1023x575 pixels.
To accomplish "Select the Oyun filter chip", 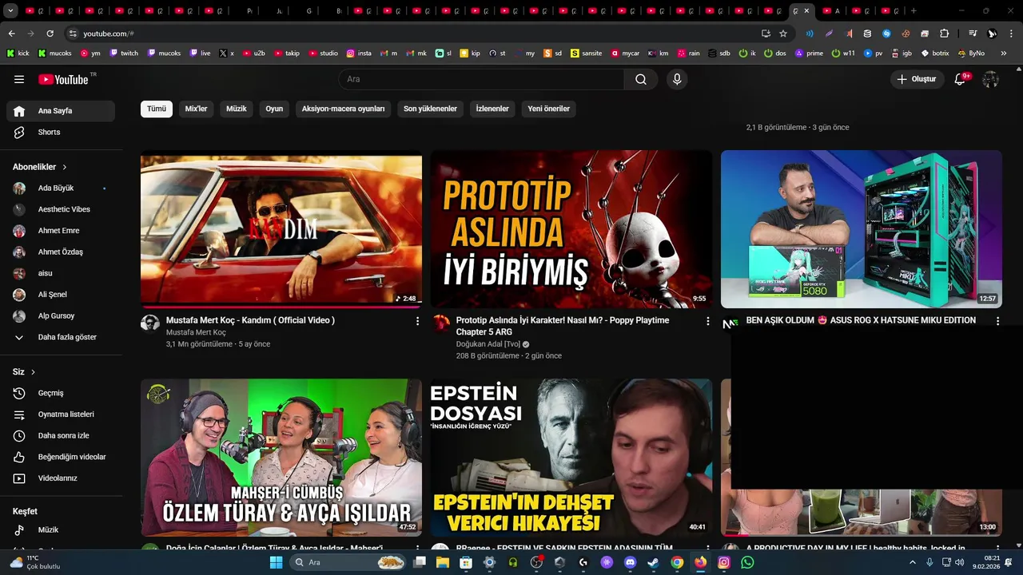I will click(x=274, y=109).
